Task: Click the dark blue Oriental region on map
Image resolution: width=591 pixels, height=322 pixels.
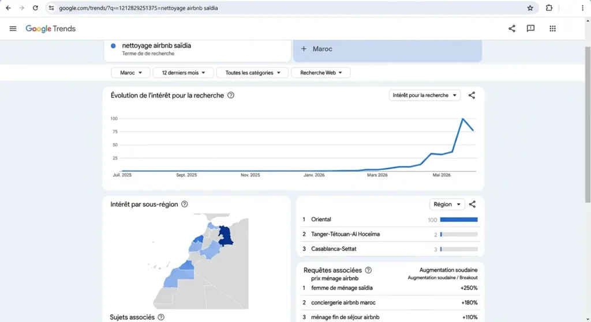Action: 225,236
